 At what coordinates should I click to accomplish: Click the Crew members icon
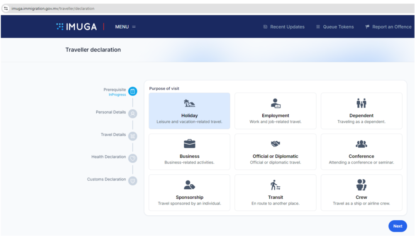click(x=361, y=185)
